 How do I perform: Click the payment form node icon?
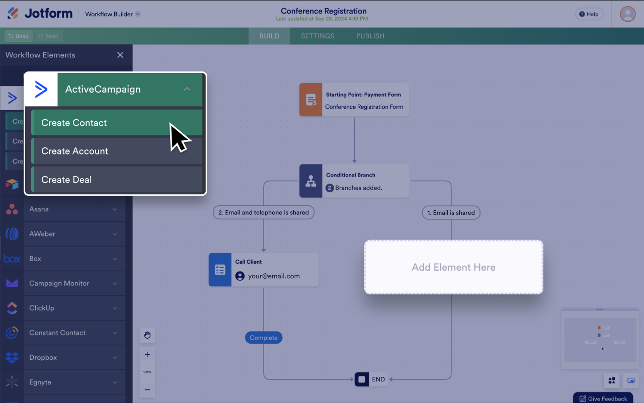(x=311, y=100)
